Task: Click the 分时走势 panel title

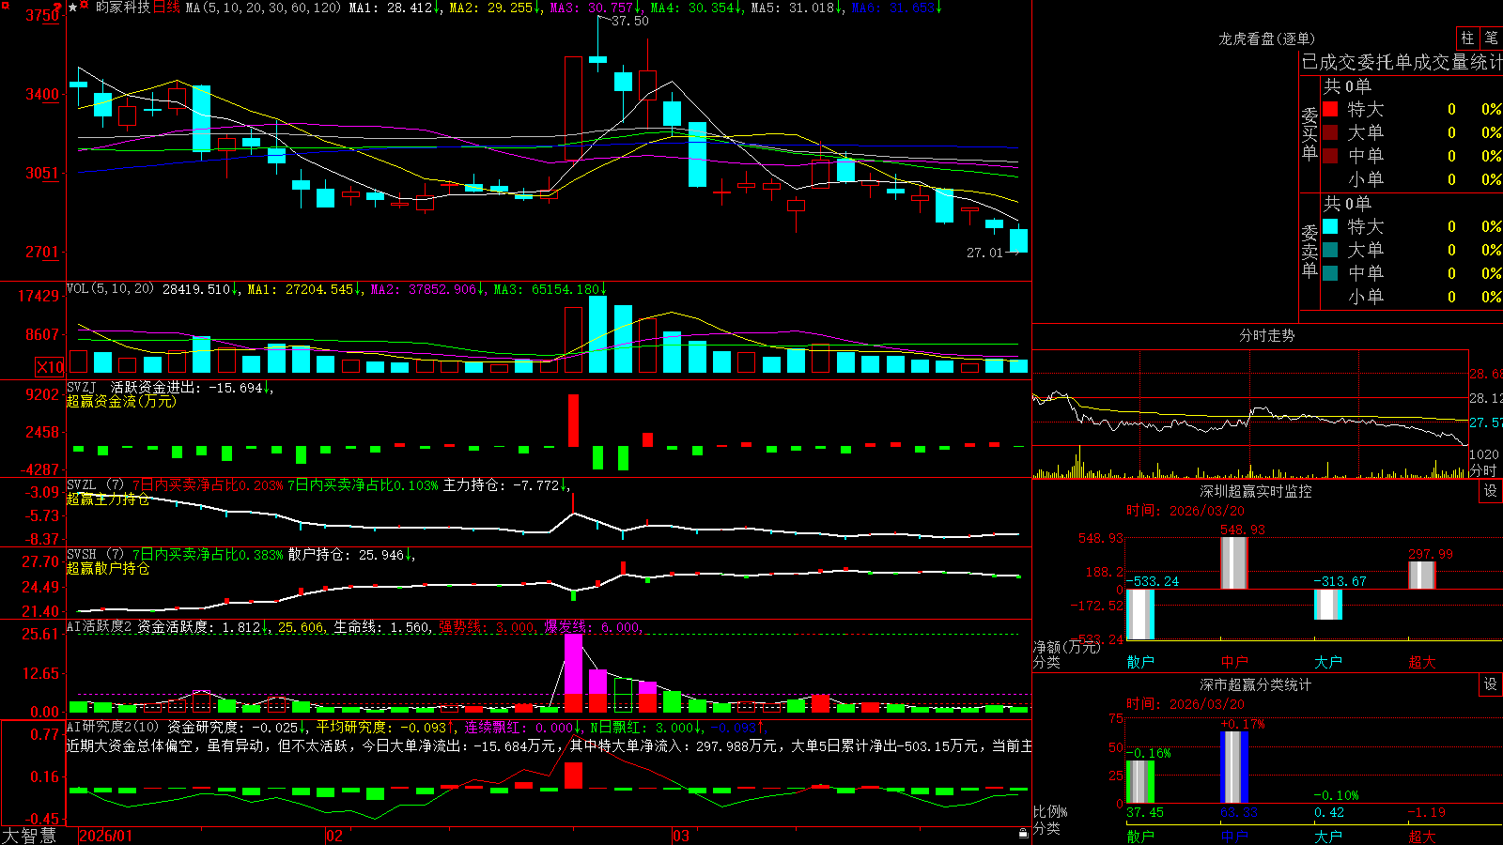Action: point(1266,335)
